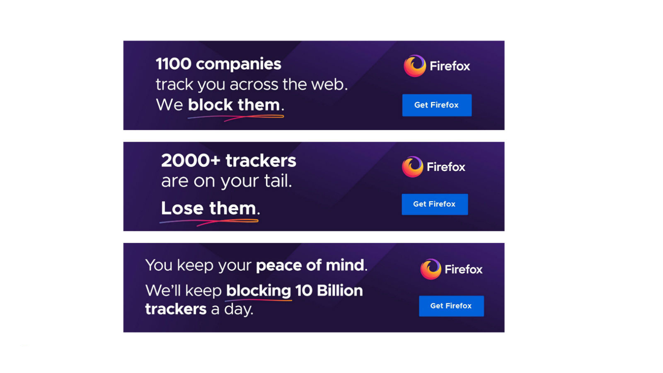Select the "Lose them." text

pyautogui.click(x=210, y=208)
